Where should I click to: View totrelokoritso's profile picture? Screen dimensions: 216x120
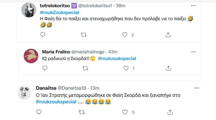(29, 10)
